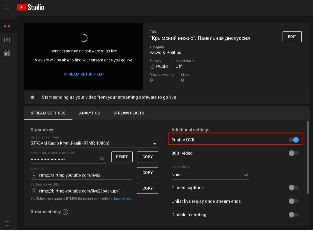Open the Added delay dropdown
The width and height of the screenshot is (313, 231).
coord(210,175)
